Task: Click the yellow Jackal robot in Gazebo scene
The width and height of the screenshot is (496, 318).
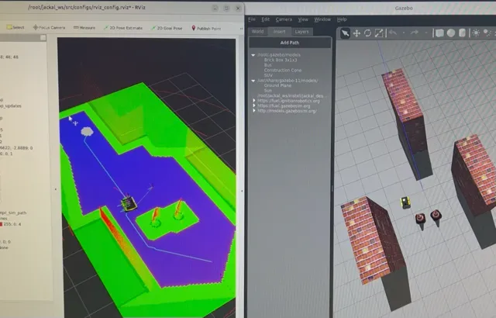Action: [405, 202]
